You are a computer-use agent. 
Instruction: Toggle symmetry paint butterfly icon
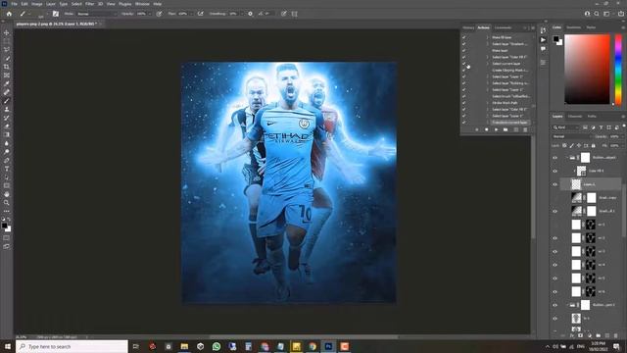point(294,14)
